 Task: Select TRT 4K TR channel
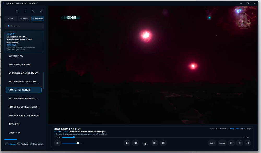tap(24, 124)
